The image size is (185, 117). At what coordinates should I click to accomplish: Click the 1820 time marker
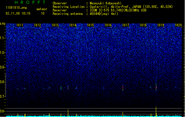click(x=178, y=25)
